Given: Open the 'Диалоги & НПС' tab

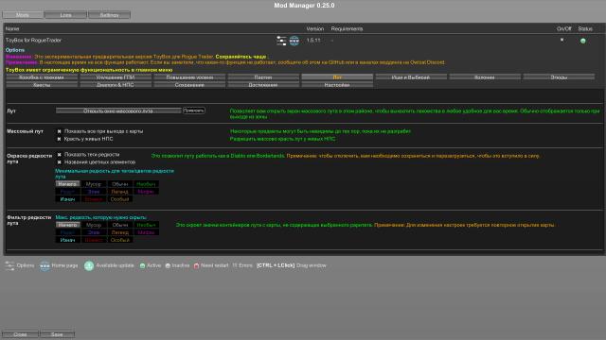Looking at the screenshot, I should coord(116,84).
